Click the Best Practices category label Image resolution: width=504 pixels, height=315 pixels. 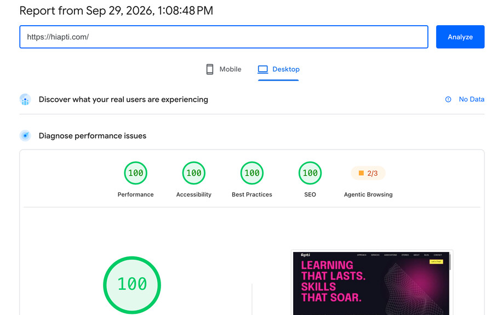252,194
